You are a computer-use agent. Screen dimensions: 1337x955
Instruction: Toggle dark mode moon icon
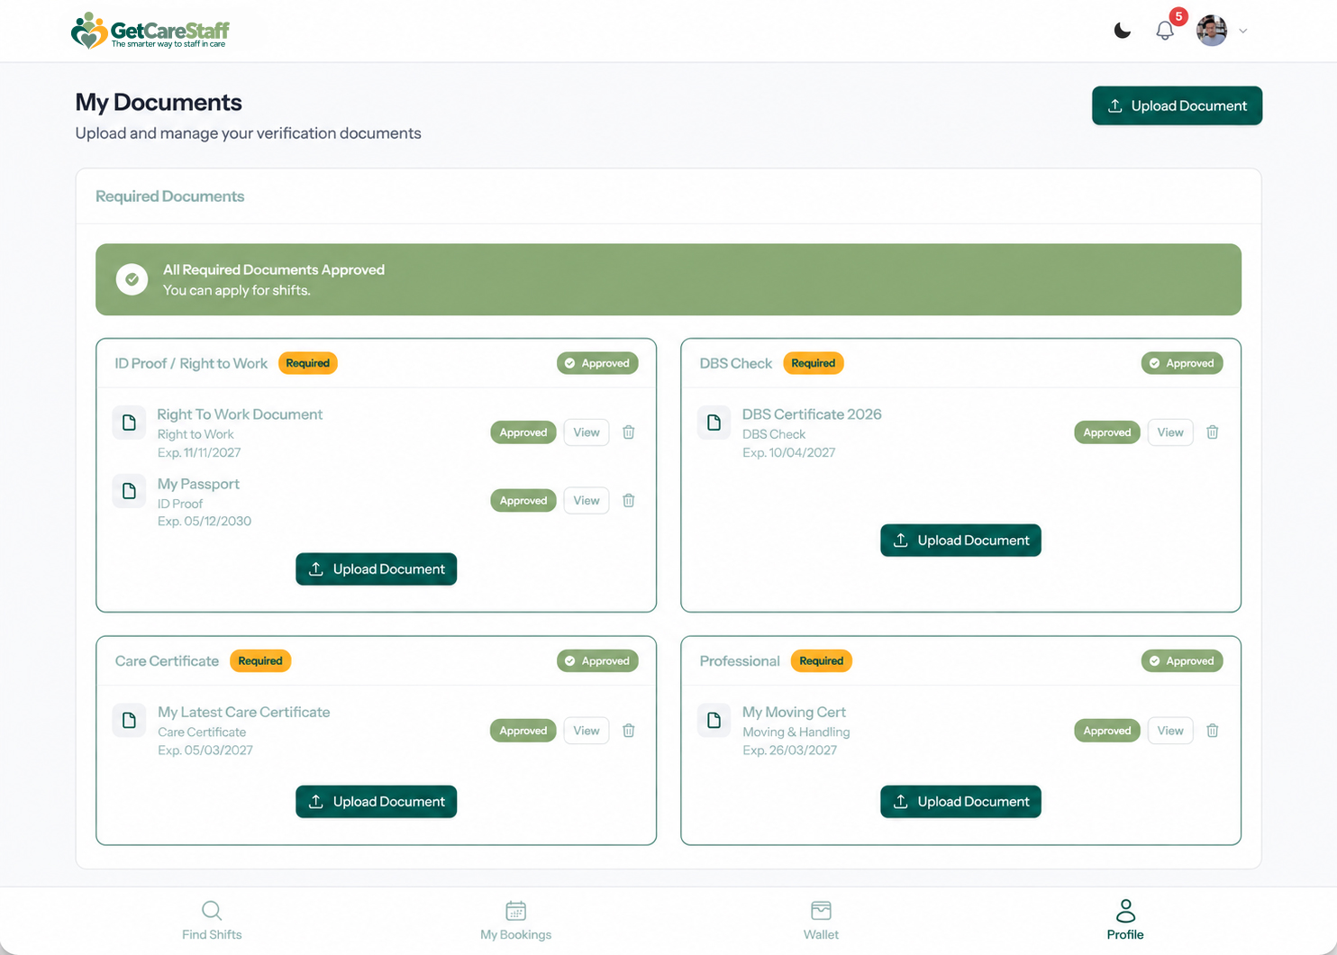pyautogui.click(x=1123, y=31)
